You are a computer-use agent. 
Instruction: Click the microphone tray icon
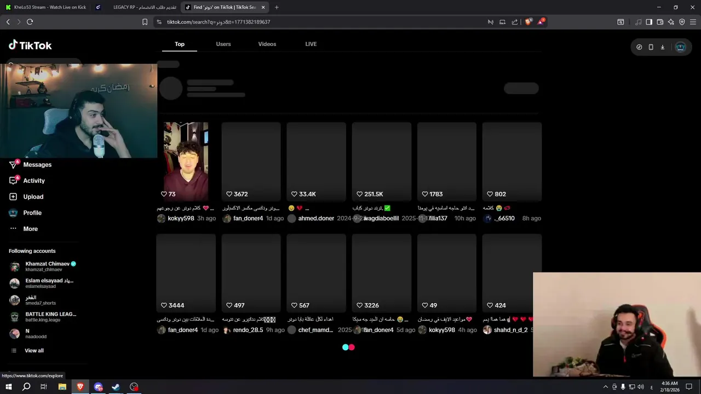point(623,387)
